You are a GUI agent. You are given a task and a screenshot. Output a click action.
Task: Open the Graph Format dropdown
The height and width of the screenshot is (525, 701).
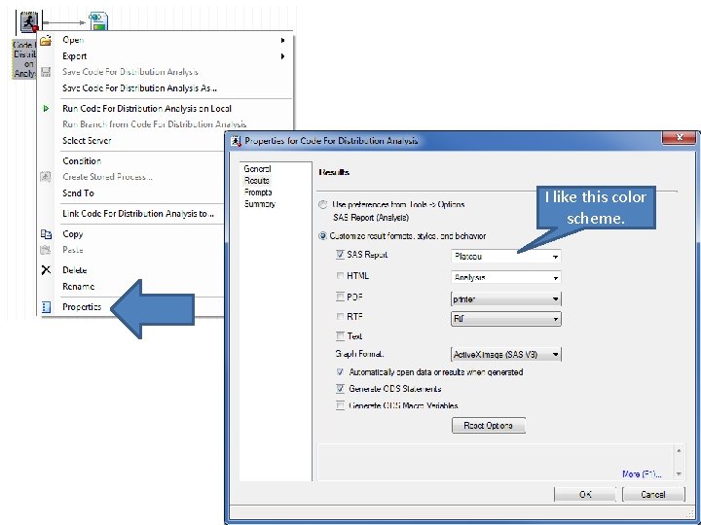(x=506, y=354)
